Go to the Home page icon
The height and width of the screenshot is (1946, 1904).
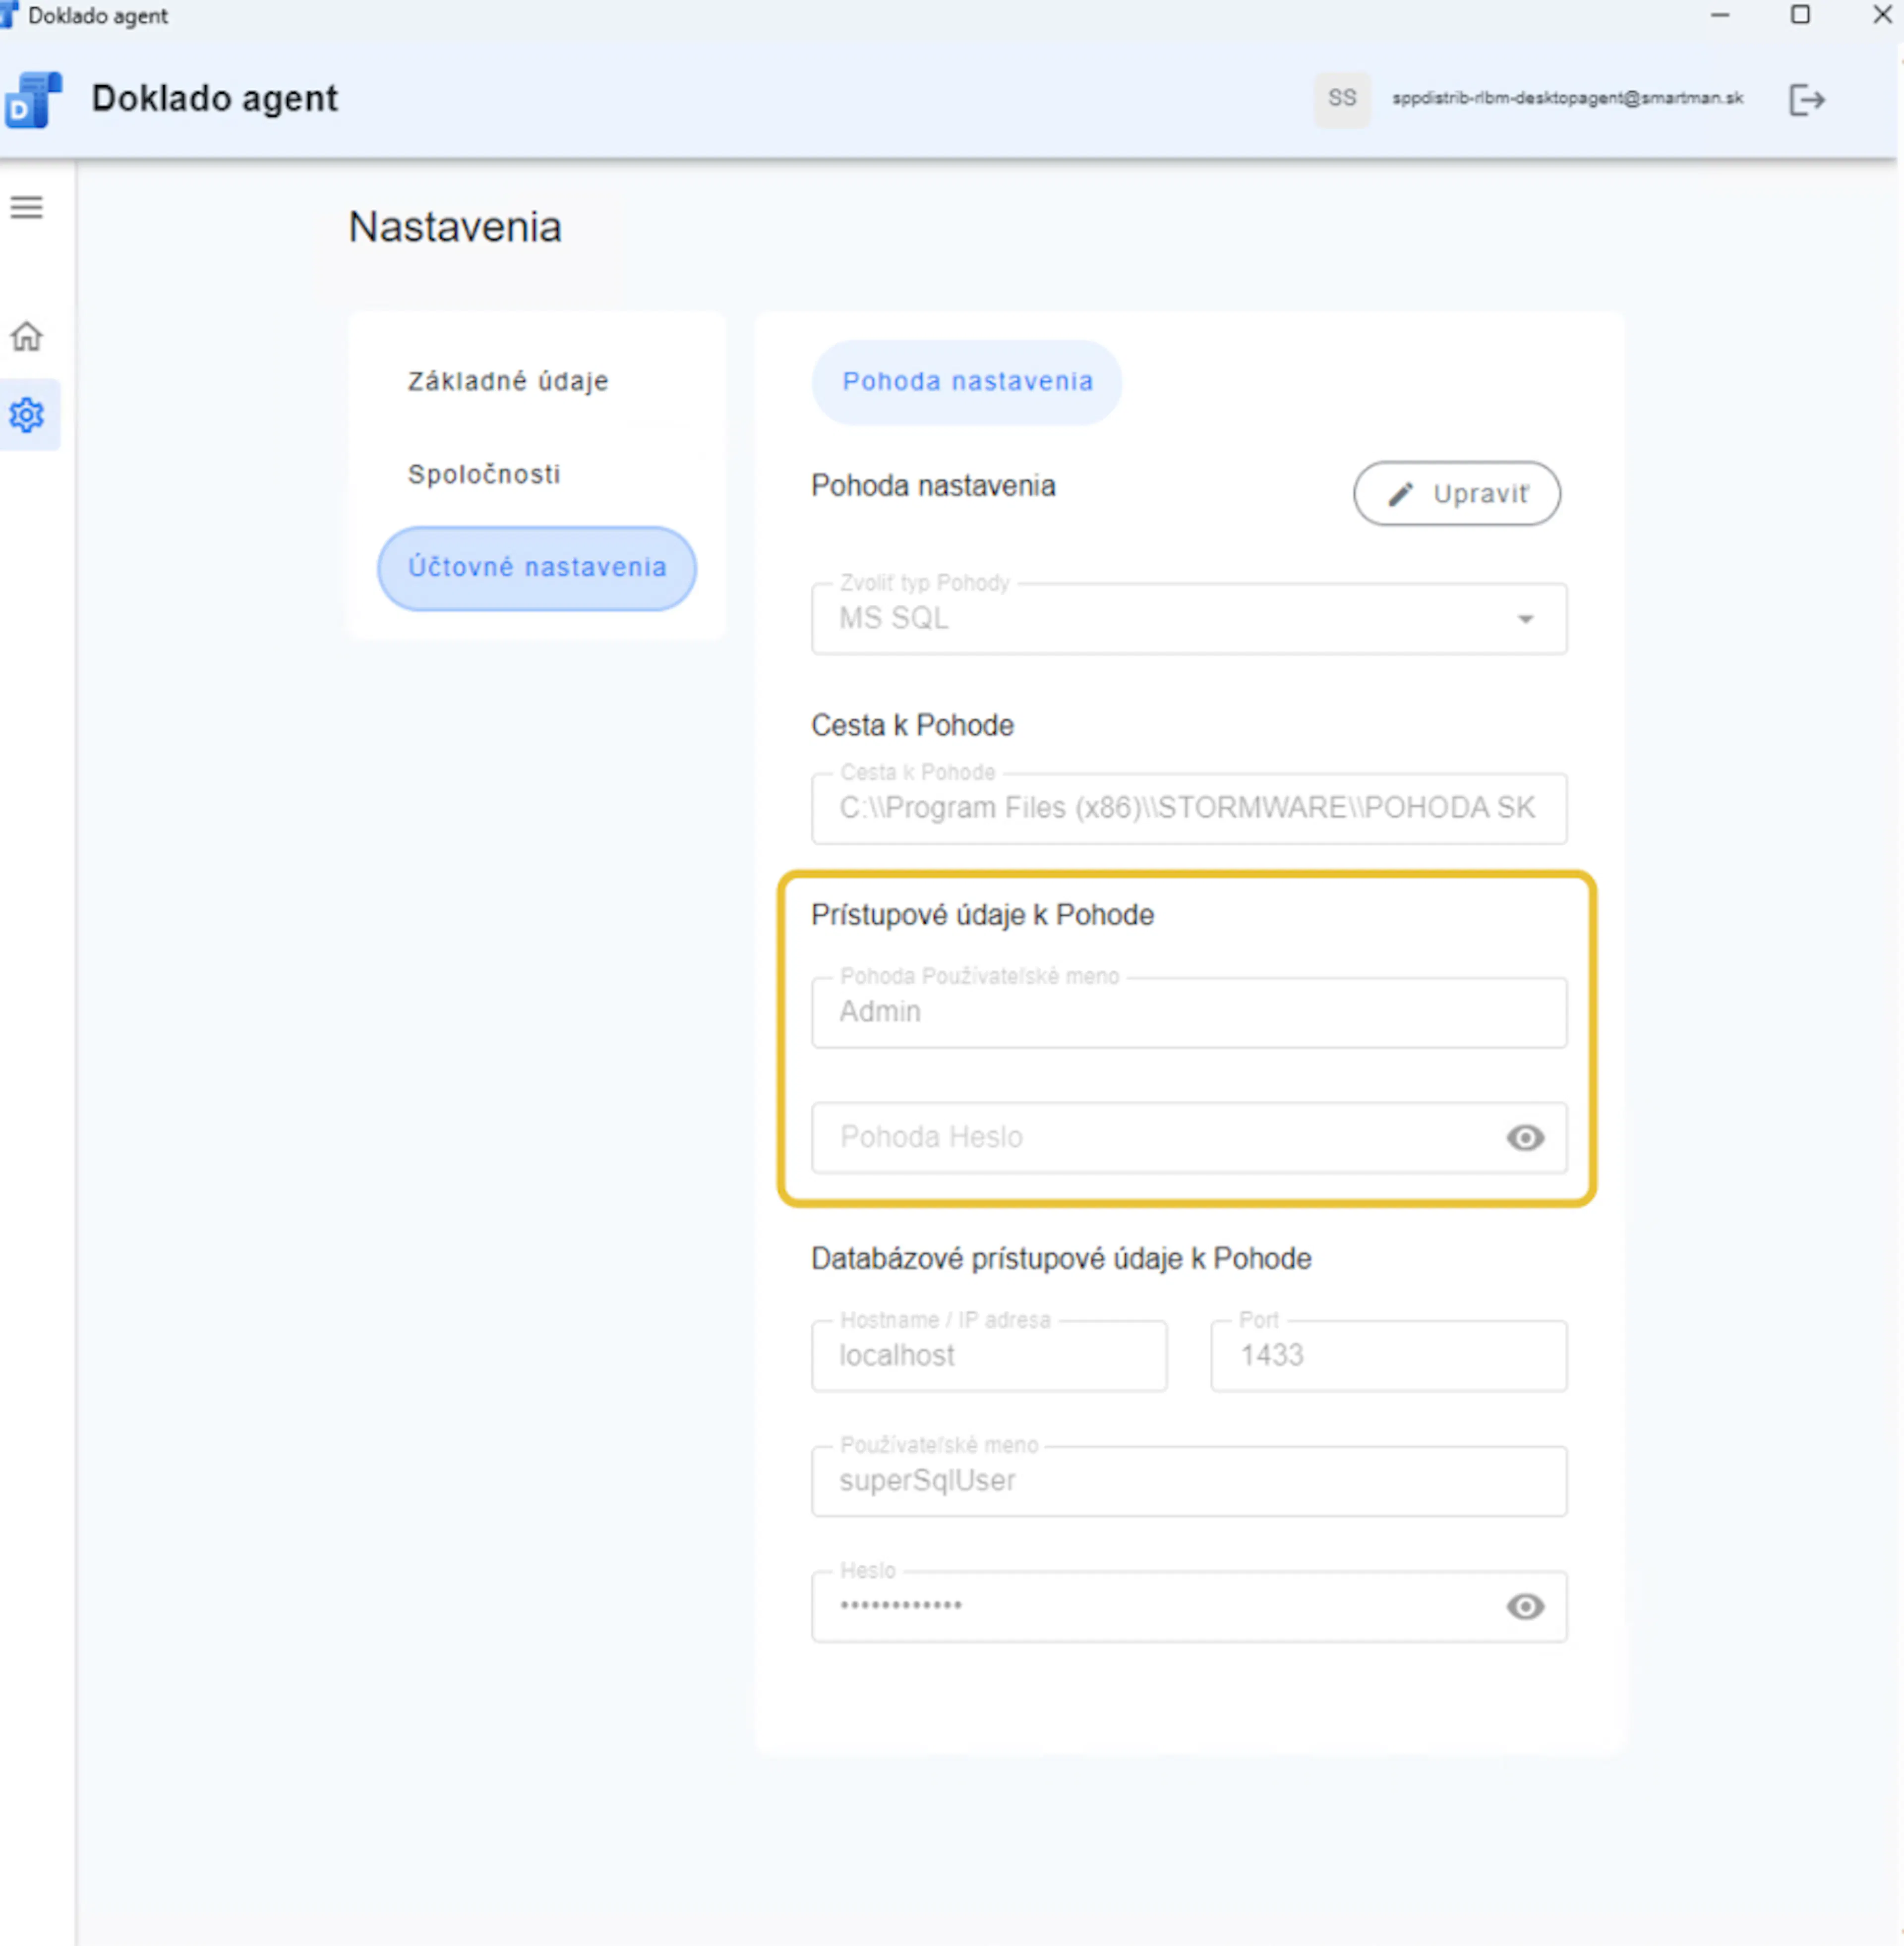27,336
